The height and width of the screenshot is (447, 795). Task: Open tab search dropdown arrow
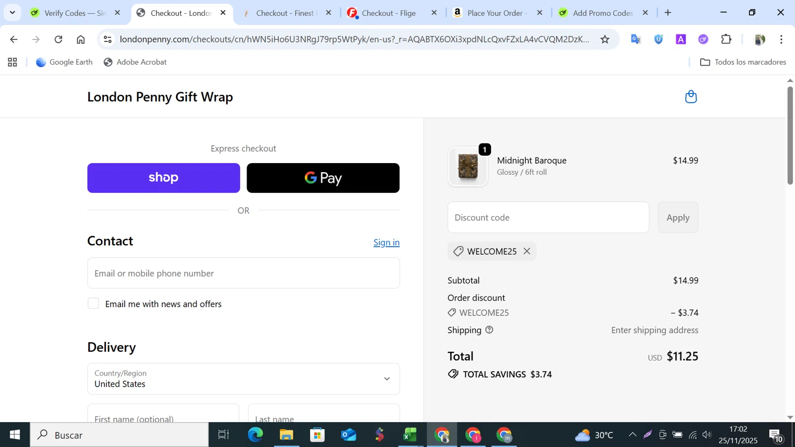point(12,13)
